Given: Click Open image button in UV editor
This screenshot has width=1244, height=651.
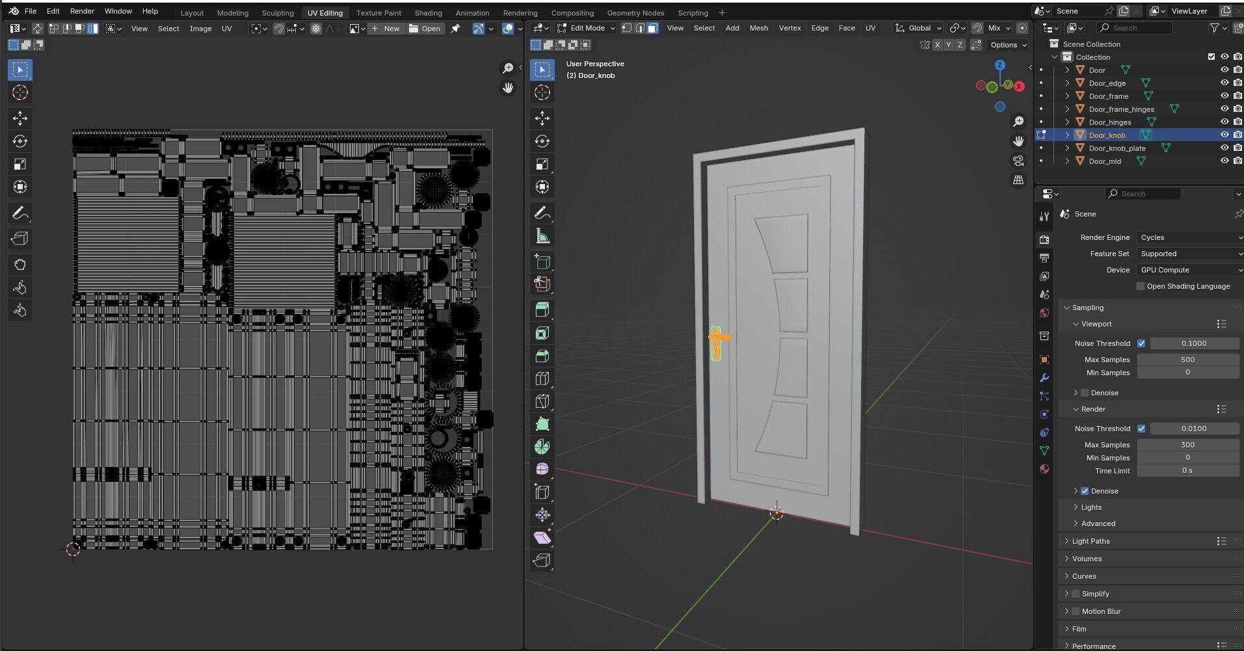Looking at the screenshot, I should [x=425, y=29].
